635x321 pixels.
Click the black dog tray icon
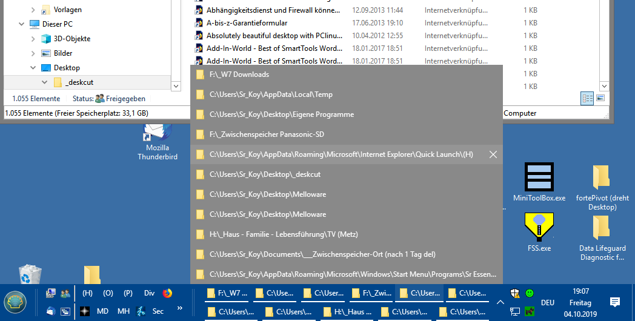[530, 311]
